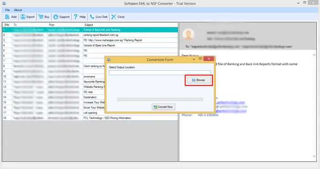Image resolution: width=320 pixels, height=169 pixels.
Task: Click the Add toolbar icon
Action: tap(7, 17)
